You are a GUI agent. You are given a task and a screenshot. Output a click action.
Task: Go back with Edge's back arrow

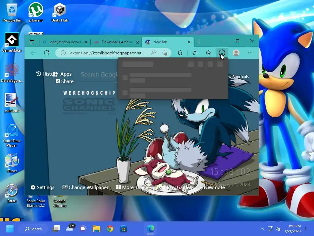point(33,53)
